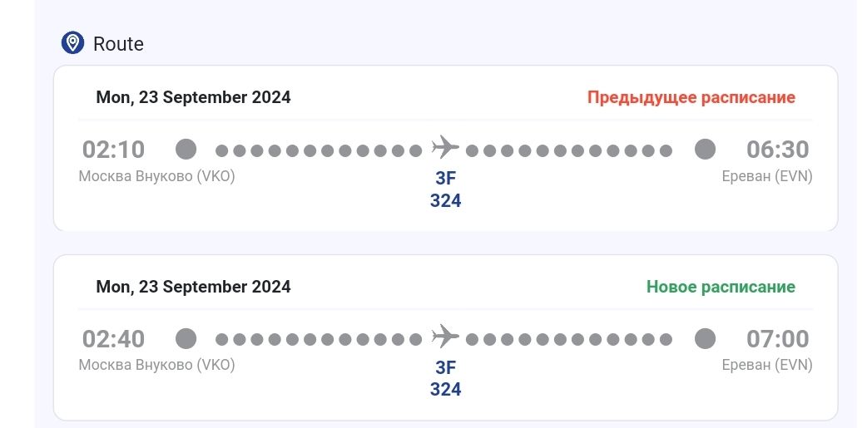Click the green Новое расписание label
This screenshot has height=428, width=862.
tap(721, 287)
